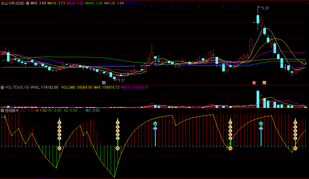Click the candlestick at the 5.20 peak
The image size is (309, 179).
pos(258,18)
